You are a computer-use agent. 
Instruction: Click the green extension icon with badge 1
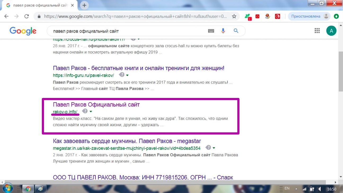click(248, 17)
